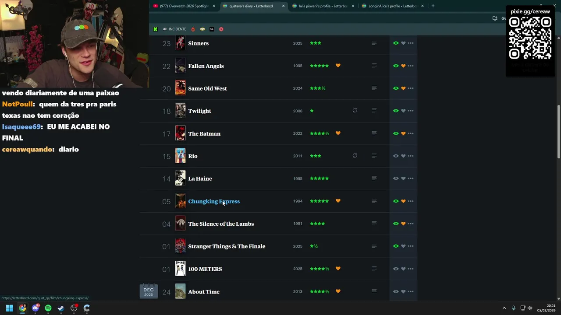
Task: Click the rewatch icon in Twilight row
Action: point(355,111)
